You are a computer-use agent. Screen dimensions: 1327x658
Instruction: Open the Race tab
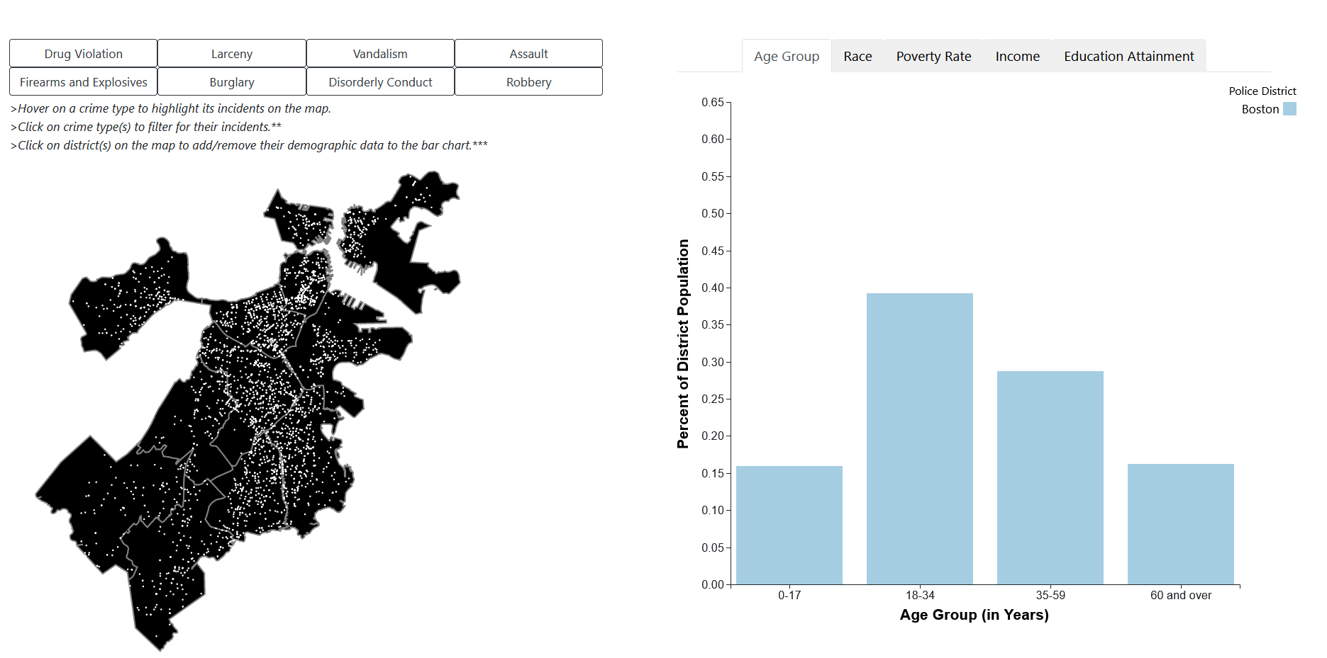pos(857,56)
